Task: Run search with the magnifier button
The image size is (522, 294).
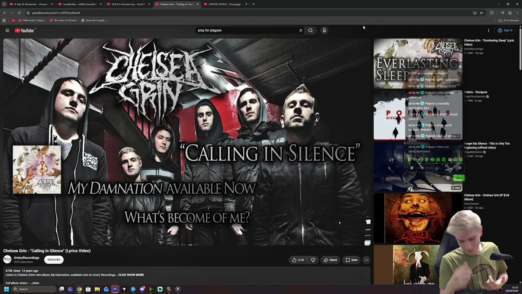Action: [310, 30]
